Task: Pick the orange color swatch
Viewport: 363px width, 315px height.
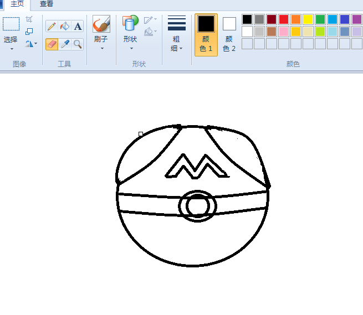Action: tap(296, 19)
